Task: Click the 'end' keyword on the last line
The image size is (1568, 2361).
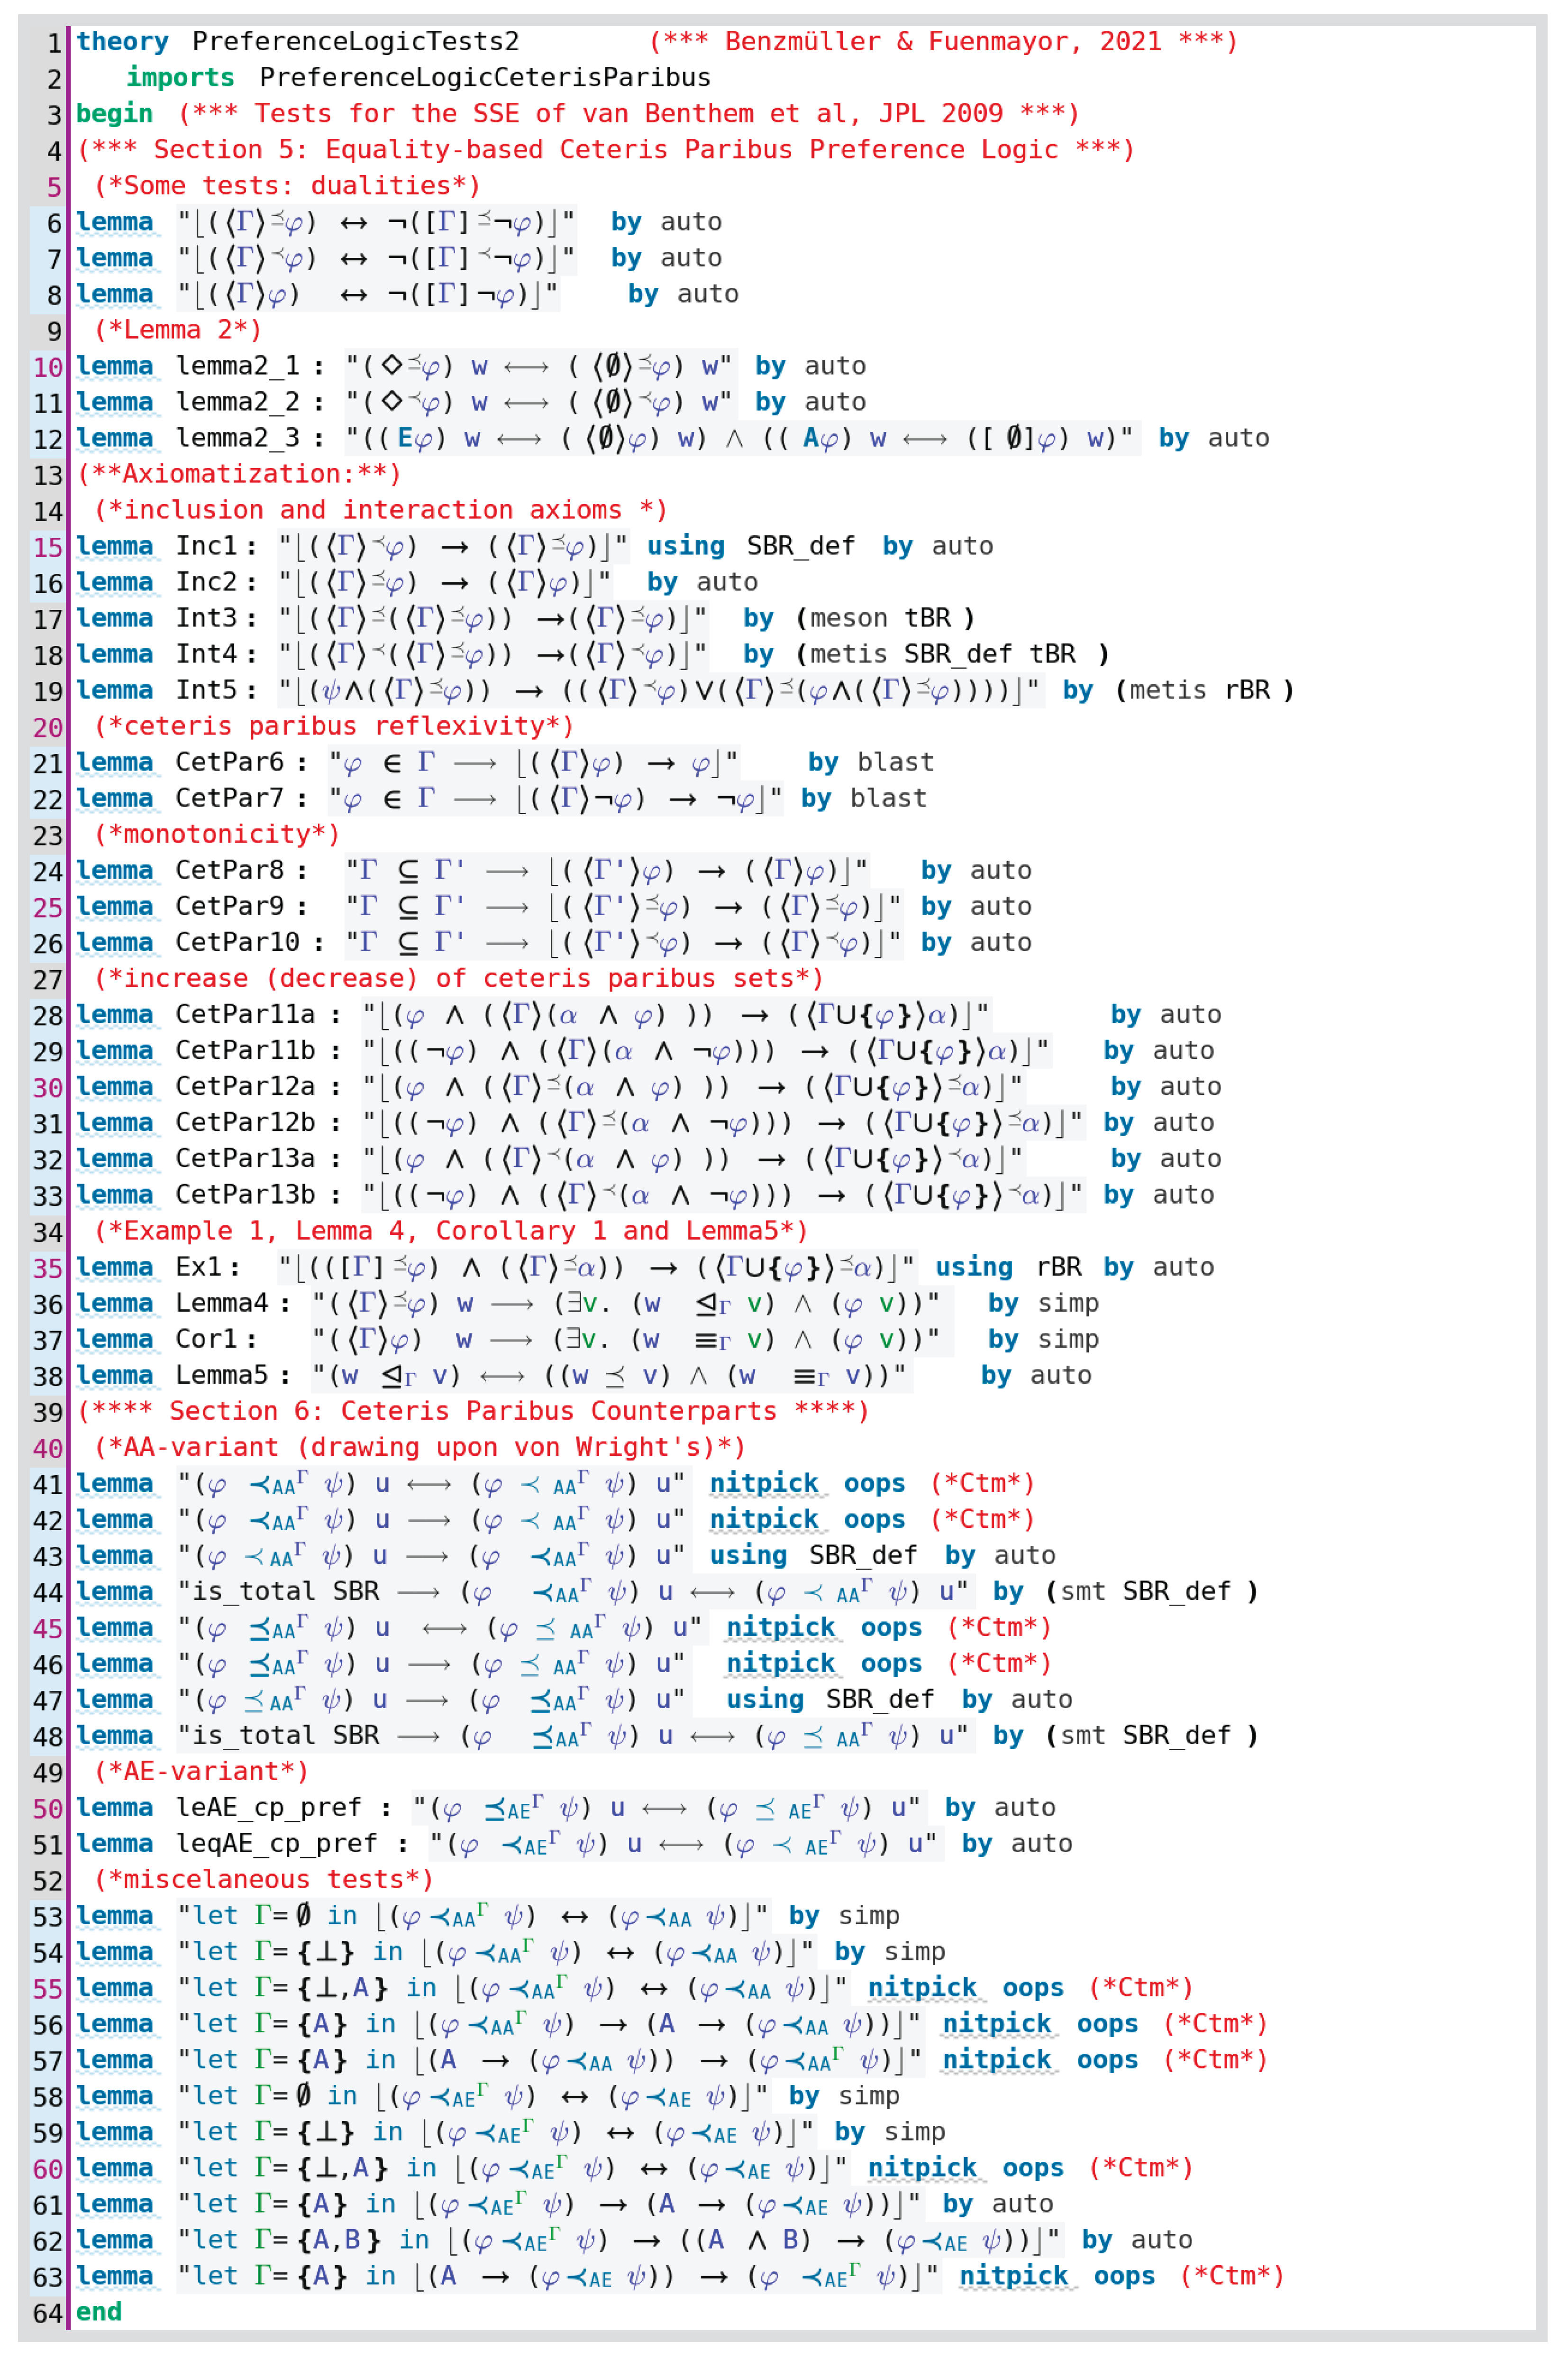Action: (99, 2312)
